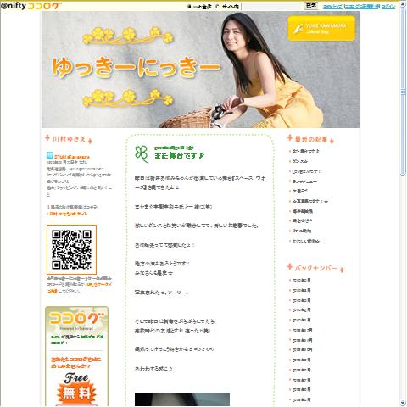
Task: Click the @nifty ココログ logo
Action: point(31,6)
